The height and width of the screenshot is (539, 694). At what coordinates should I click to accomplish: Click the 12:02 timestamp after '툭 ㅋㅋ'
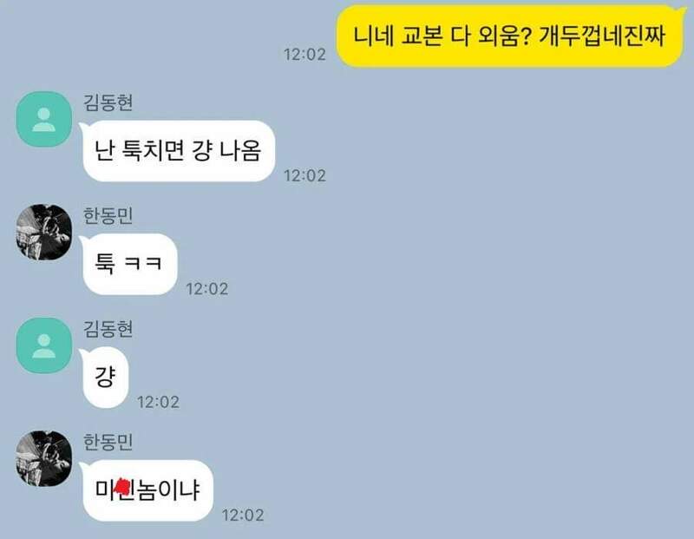pyautogui.click(x=207, y=289)
